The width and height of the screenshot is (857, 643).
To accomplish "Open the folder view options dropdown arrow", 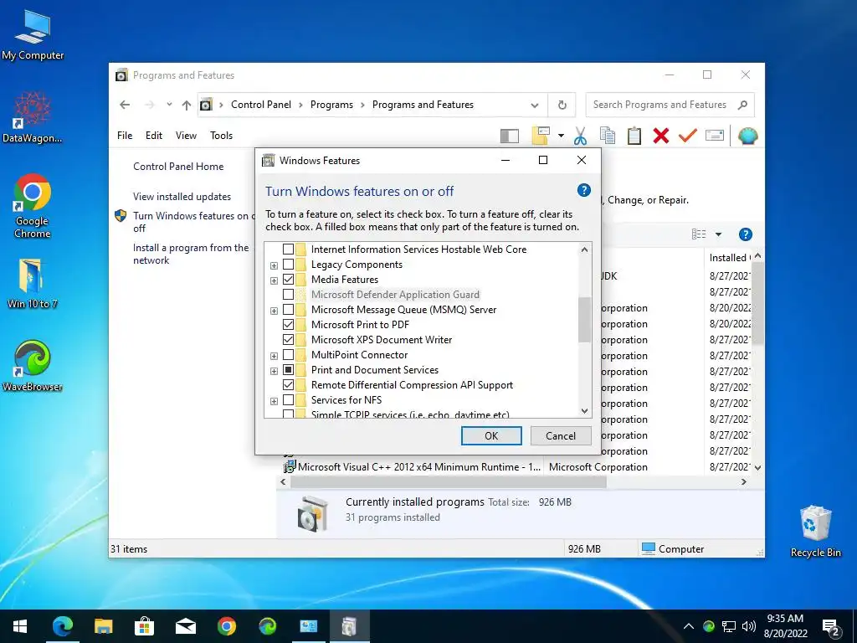I will [x=561, y=136].
